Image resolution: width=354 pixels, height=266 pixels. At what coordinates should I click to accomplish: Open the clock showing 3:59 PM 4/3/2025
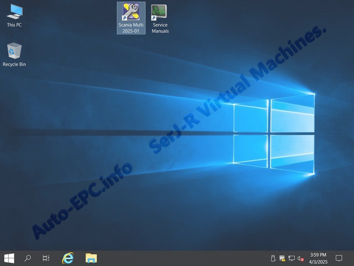318,258
